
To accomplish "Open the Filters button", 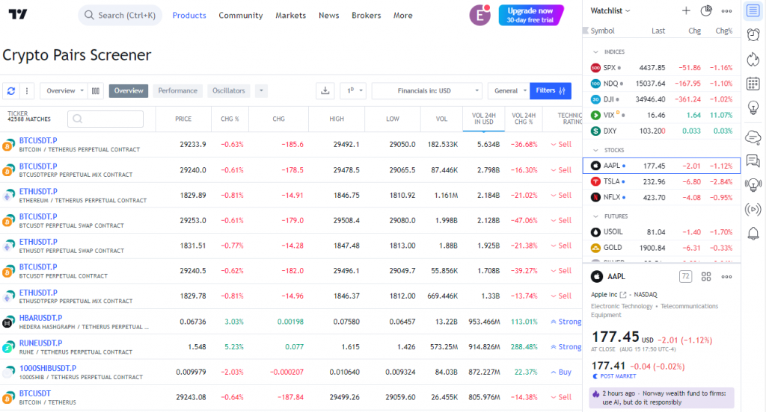I will point(550,91).
